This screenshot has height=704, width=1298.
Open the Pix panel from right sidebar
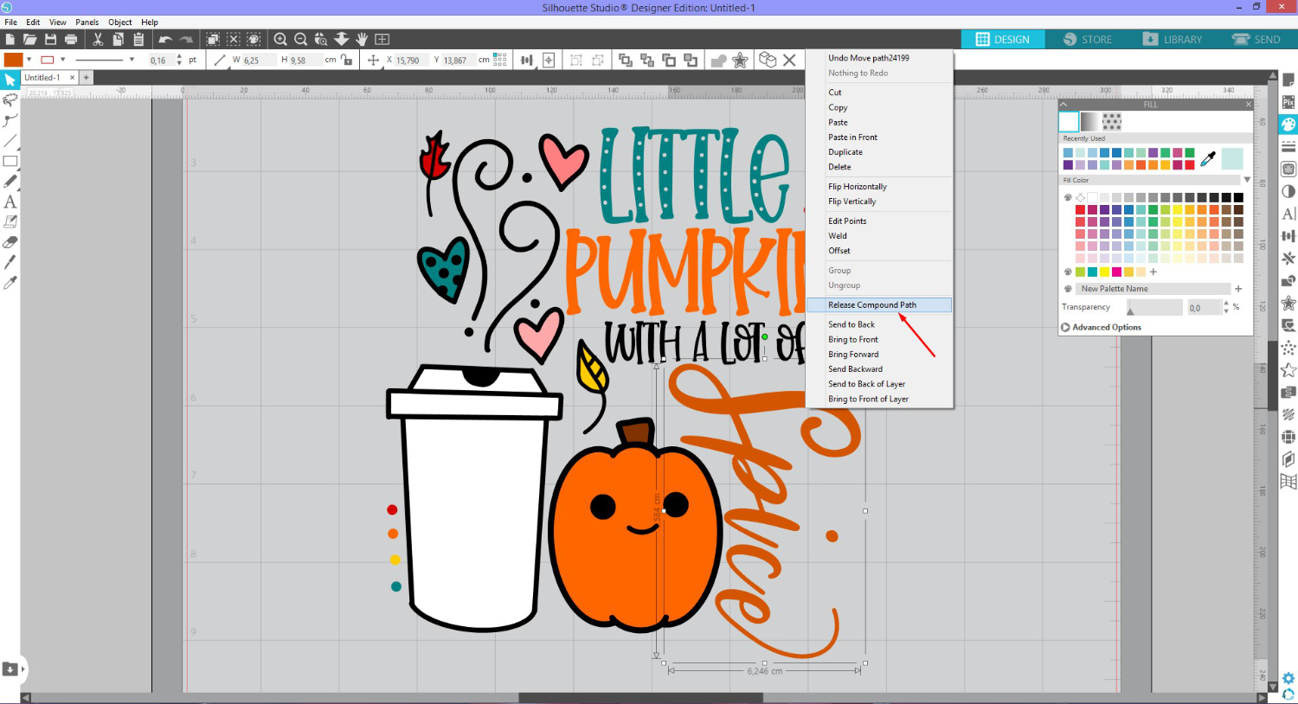(x=1288, y=102)
